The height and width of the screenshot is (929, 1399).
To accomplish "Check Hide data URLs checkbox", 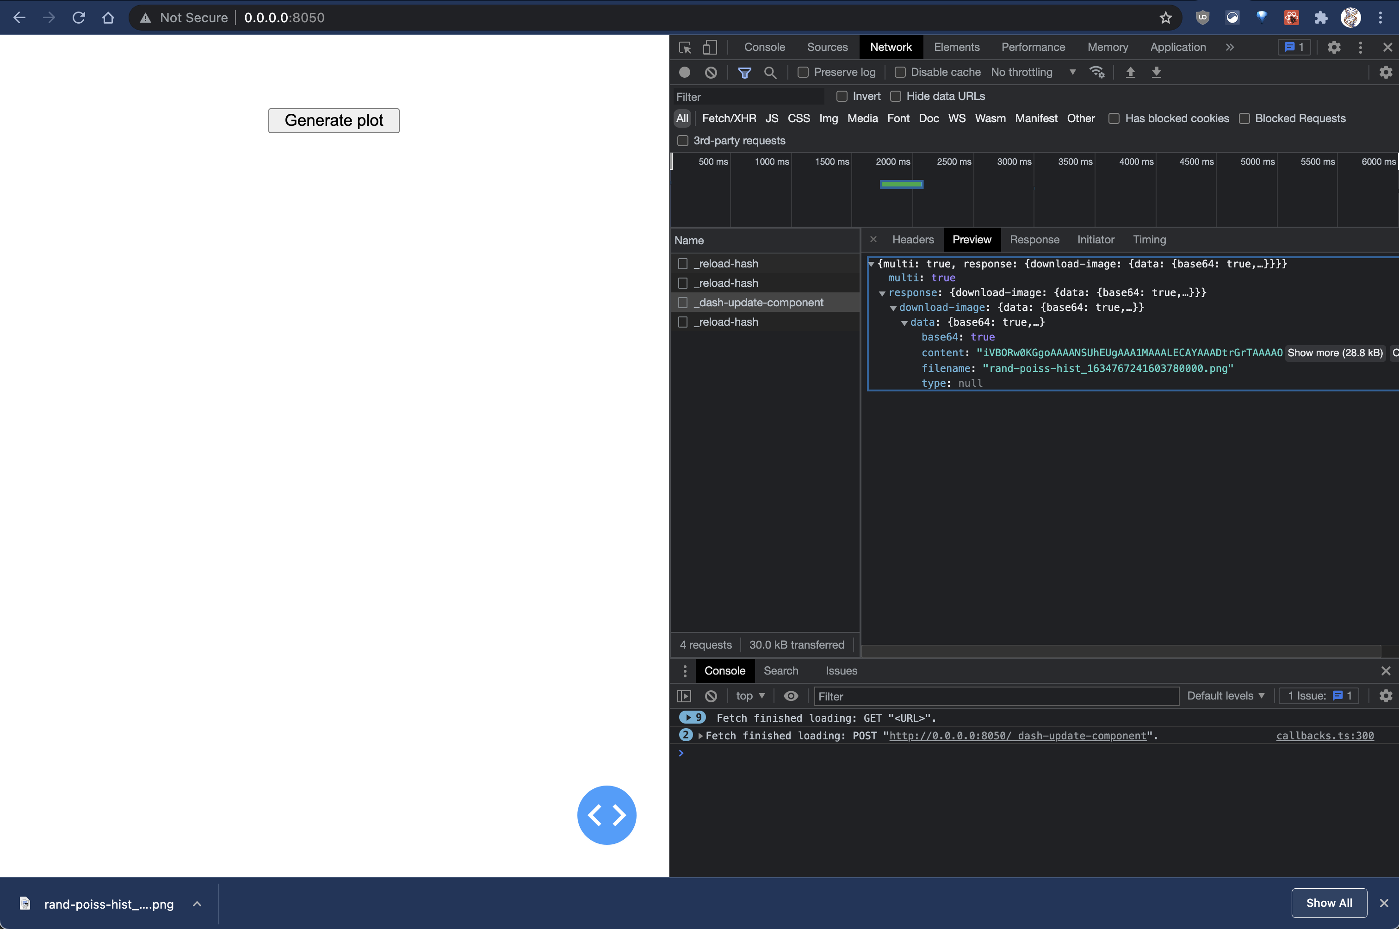I will tap(896, 96).
